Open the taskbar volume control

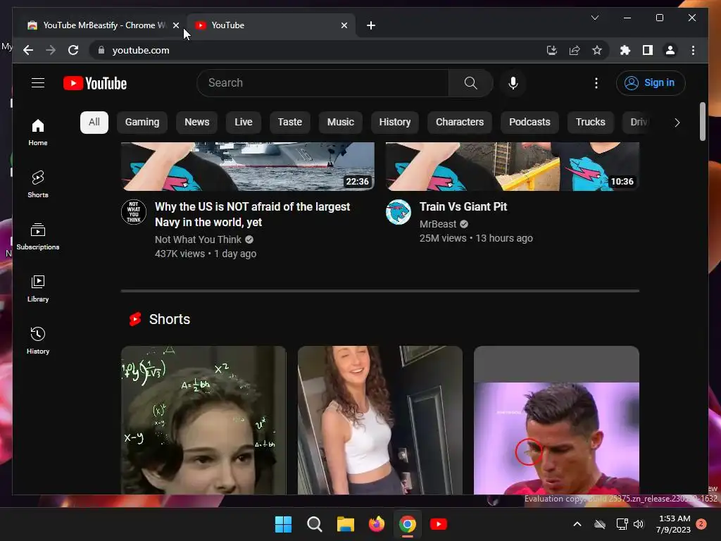(638, 524)
